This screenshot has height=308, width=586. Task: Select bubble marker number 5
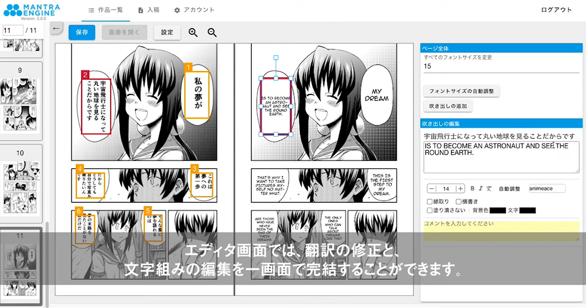pos(148,211)
